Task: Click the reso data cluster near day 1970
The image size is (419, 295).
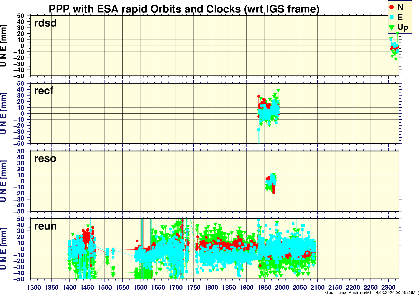Action: coord(271,183)
